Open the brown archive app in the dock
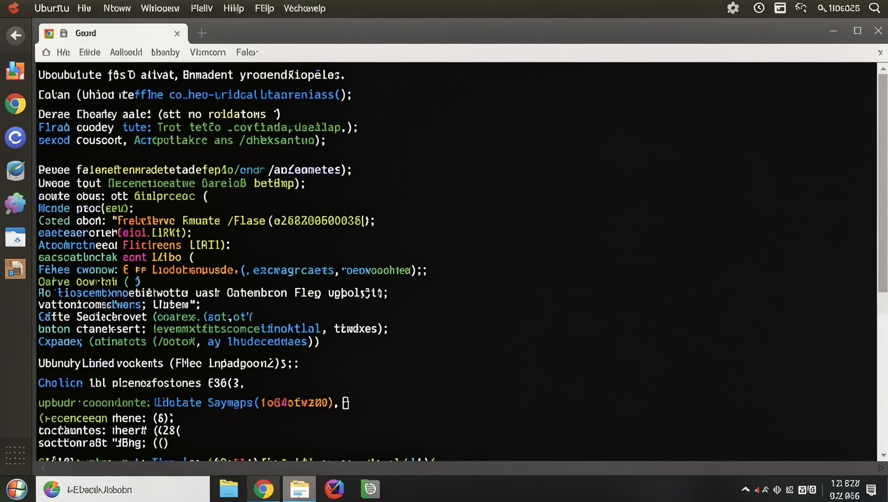This screenshot has height=502, width=888. [16, 269]
